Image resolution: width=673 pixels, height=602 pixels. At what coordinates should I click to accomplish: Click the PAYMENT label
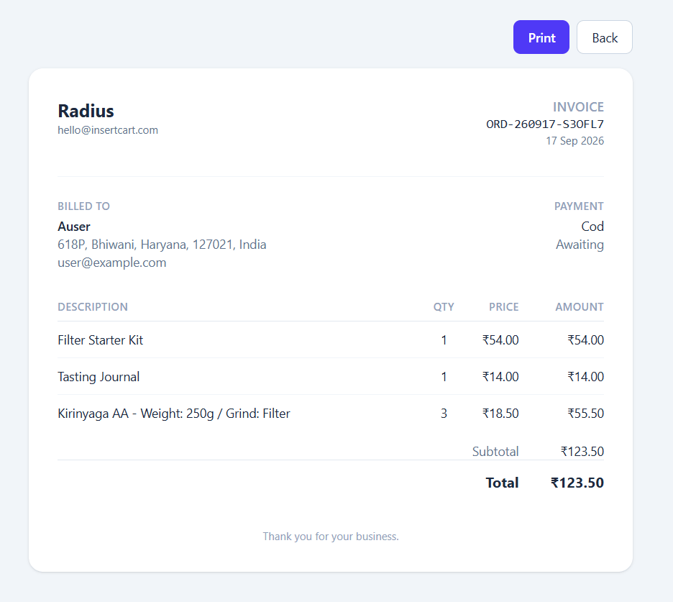pos(579,206)
